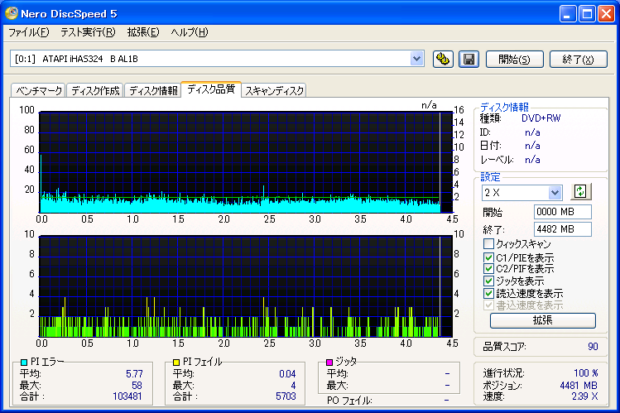The width and height of the screenshot is (620, 413).
Task: Click the disabled 書込速度を表示 checkbox
Action: [488, 305]
